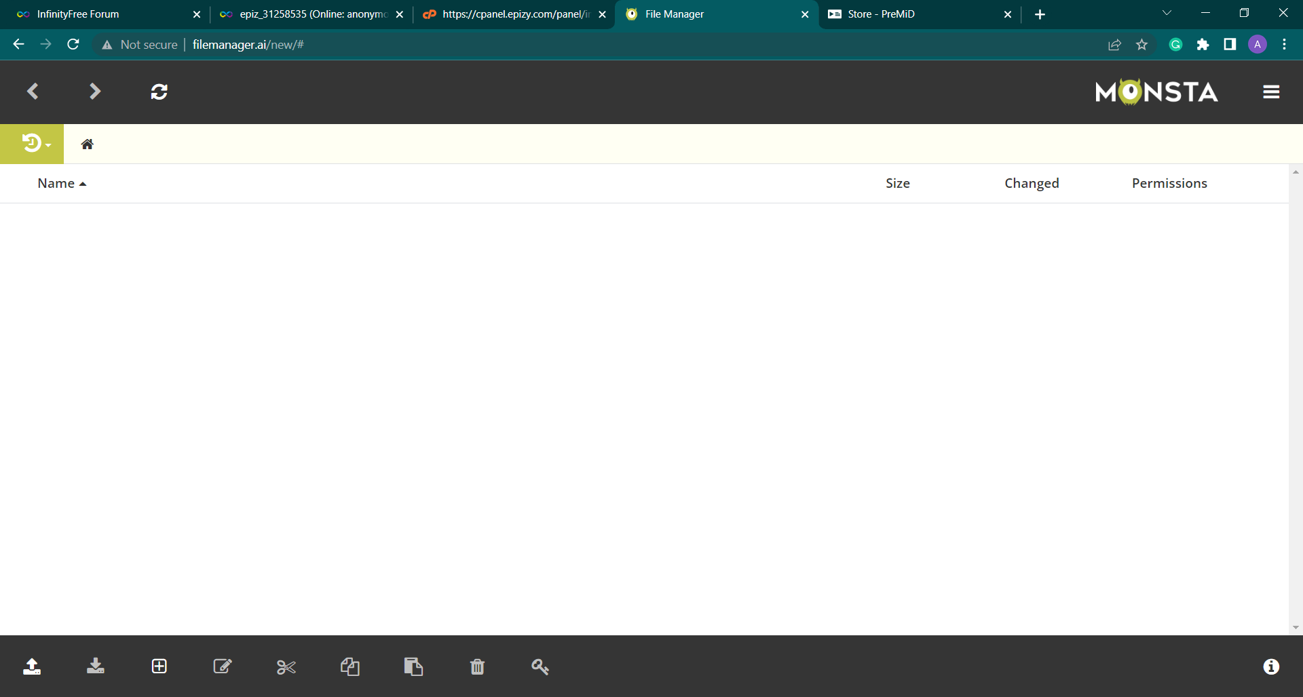Click the copy icon in bottom toolbar
This screenshot has width=1303, height=697.
(x=350, y=666)
